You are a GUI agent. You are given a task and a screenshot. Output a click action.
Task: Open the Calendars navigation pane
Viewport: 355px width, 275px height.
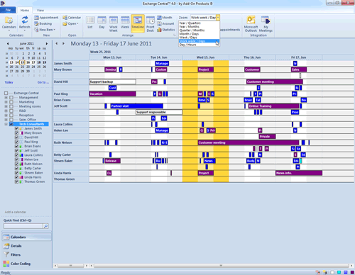[26, 237]
